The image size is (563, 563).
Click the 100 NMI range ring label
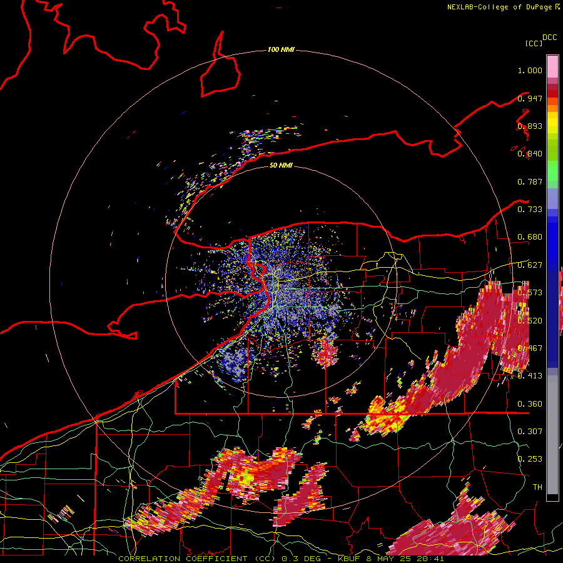coord(281,49)
